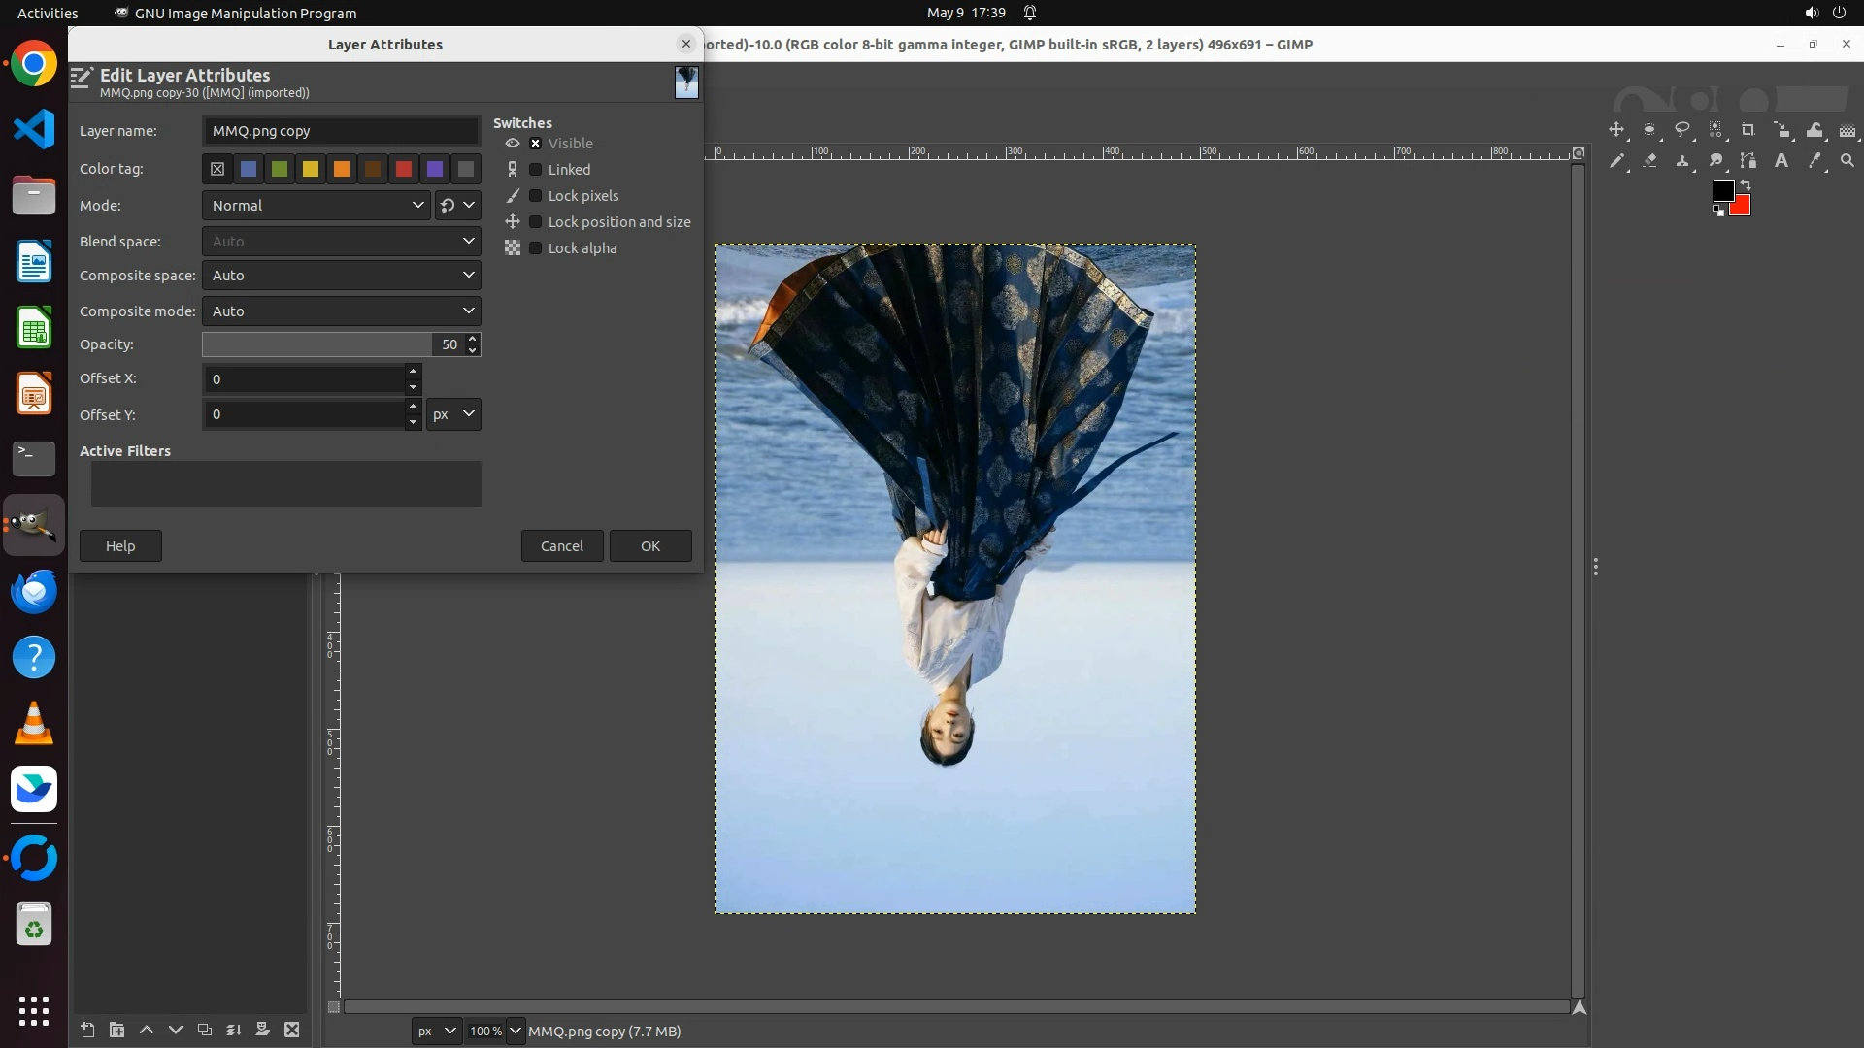Toggle the Lock alpha checkbox
The height and width of the screenshot is (1048, 1864).
(535, 248)
